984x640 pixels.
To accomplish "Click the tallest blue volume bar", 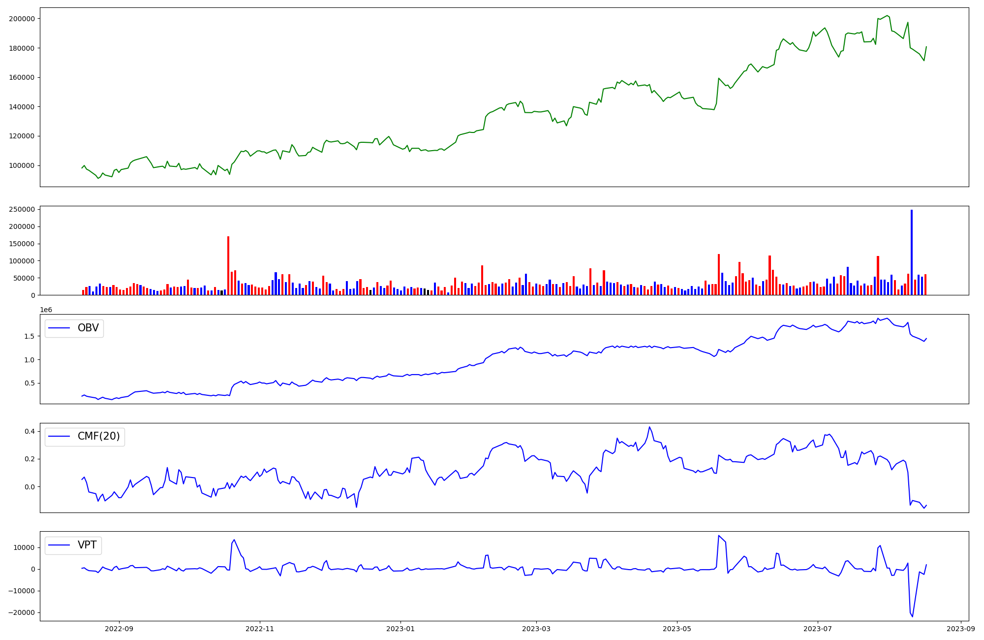I will pos(911,252).
